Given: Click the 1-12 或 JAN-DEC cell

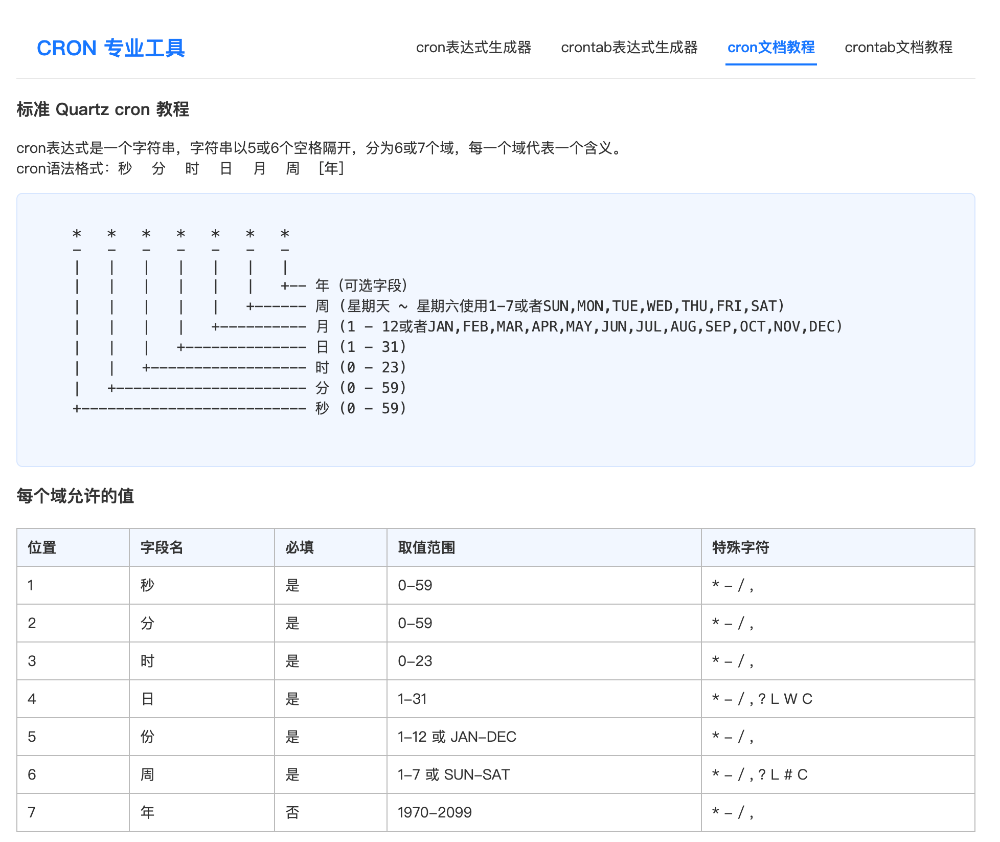Looking at the screenshot, I should pyautogui.click(x=457, y=737).
